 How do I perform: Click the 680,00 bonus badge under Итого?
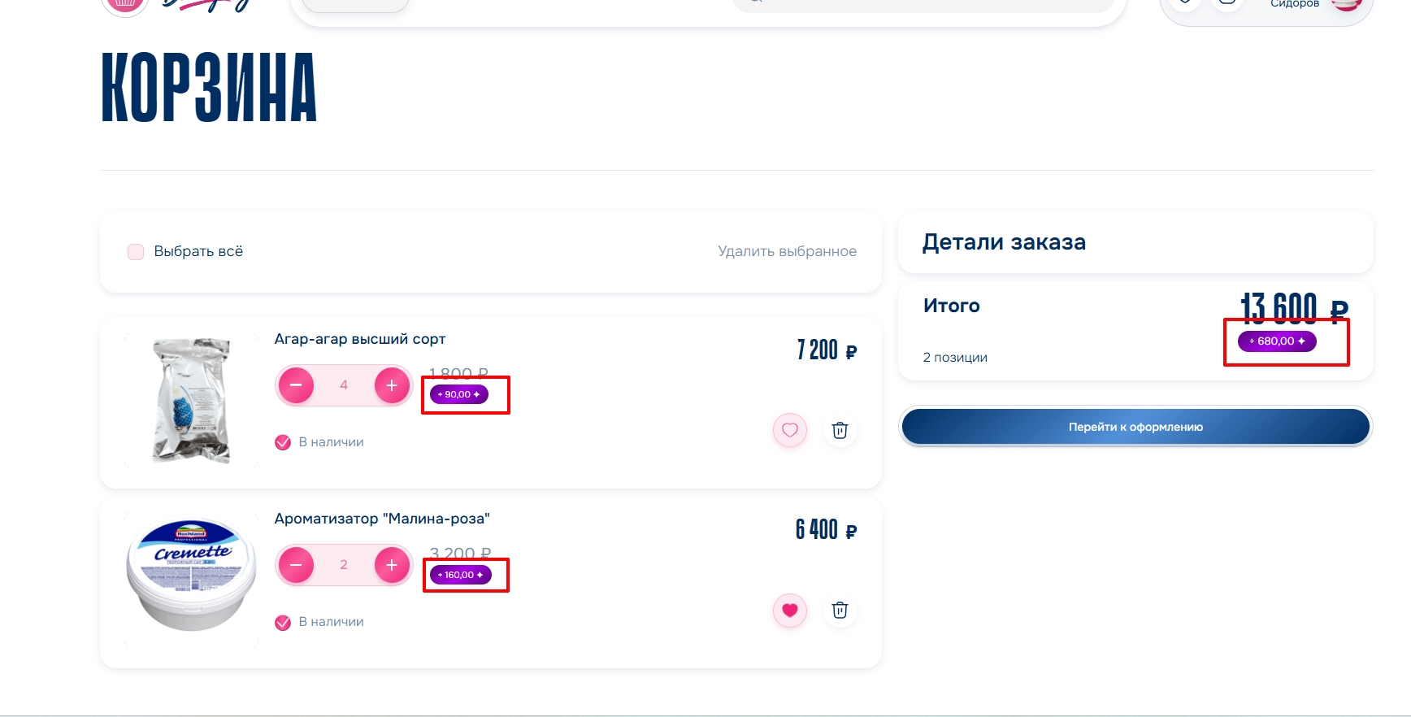(x=1277, y=341)
